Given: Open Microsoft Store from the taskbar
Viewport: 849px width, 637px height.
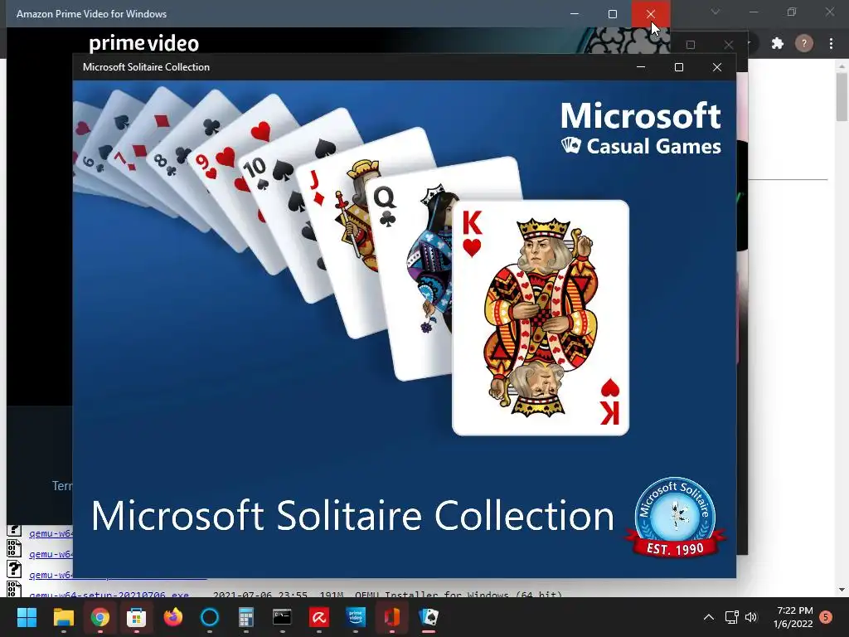Looking at the screenshot, I should pos(136,617).
